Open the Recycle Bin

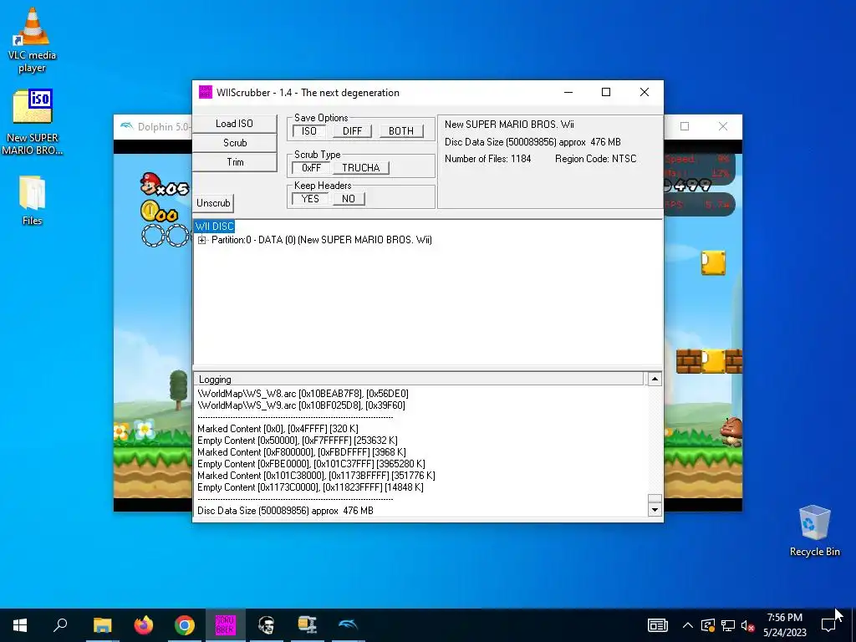[x=814, y=531]
